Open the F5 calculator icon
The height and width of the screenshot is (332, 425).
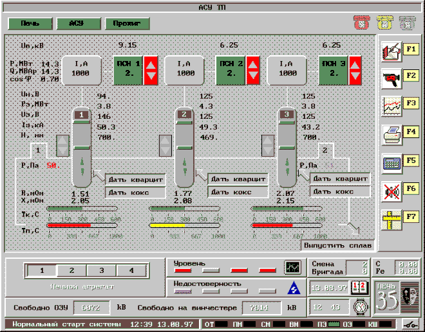tap(390, 161)
